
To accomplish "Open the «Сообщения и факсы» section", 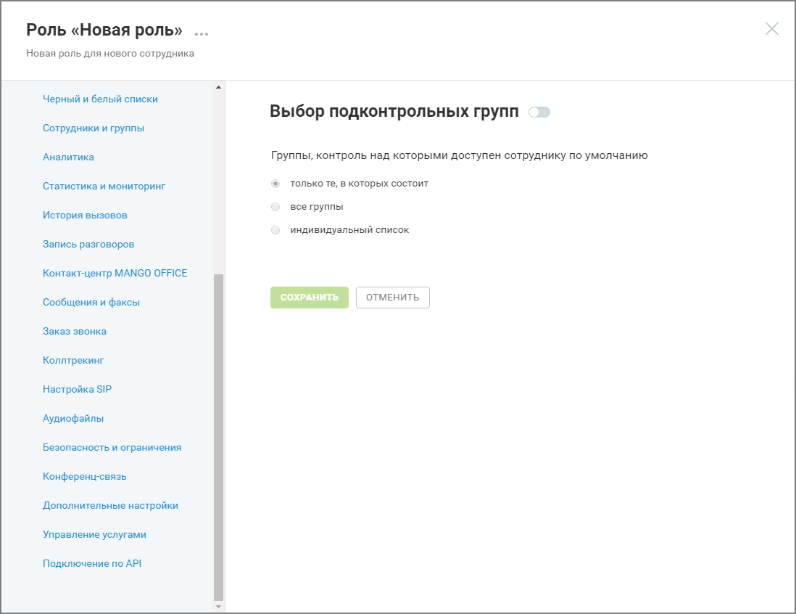I will coord(91,302).
